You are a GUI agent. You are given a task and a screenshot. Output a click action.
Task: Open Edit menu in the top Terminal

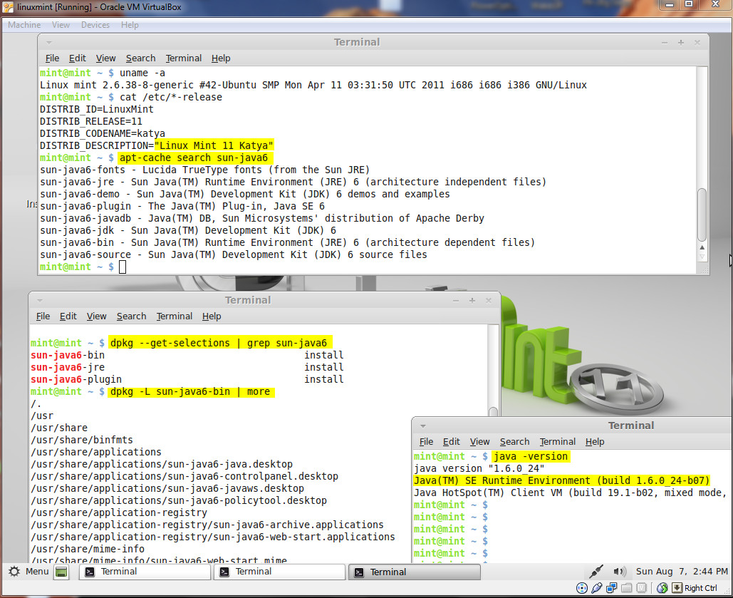[x=77, y=58]
